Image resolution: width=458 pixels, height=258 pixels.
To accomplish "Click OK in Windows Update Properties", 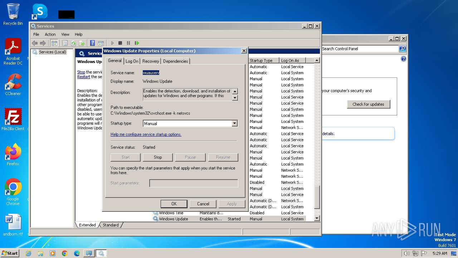I will tap(174, 204).
